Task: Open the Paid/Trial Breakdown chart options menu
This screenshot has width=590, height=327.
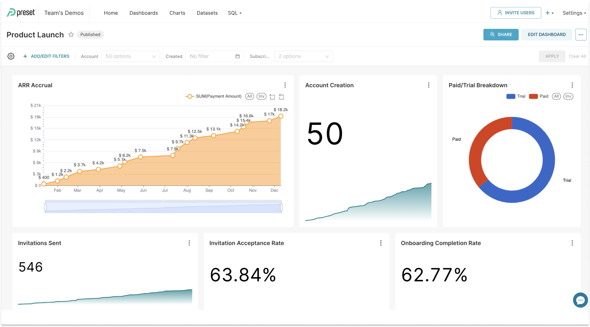Action: 572,85
